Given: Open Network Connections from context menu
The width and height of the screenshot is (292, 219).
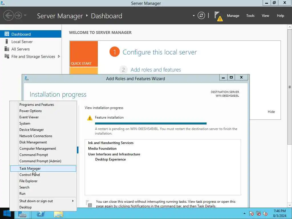Looking at the screenshot, I should click(43, 136).
